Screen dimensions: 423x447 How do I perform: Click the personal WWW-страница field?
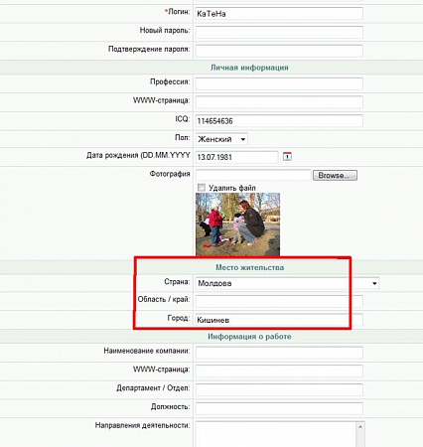coord(279,102)
